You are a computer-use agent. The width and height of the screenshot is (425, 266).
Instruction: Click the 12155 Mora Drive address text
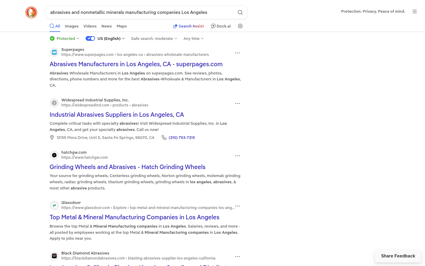click(106, 137)
